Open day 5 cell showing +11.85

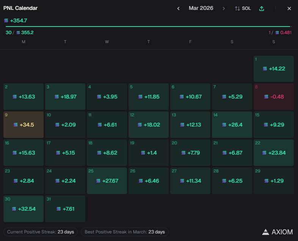[x=149, y=97]
